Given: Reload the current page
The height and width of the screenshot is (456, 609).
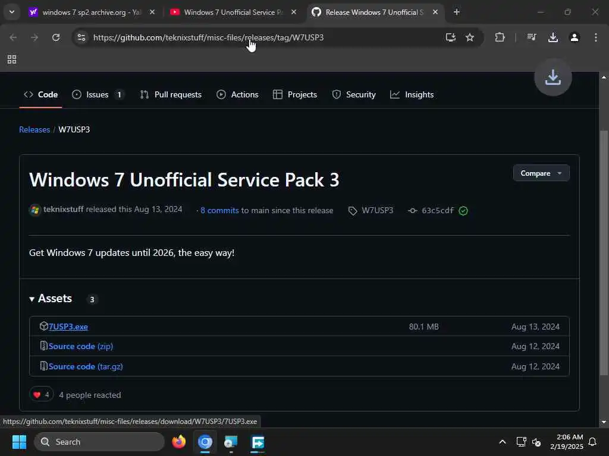Looking at the screenshot, I should [x=56, y=37].
